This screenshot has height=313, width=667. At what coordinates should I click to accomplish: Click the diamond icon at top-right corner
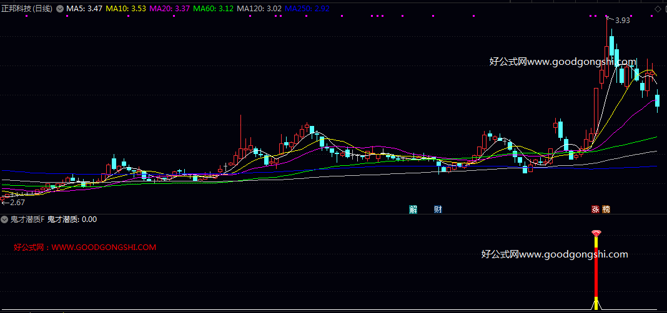658,8
